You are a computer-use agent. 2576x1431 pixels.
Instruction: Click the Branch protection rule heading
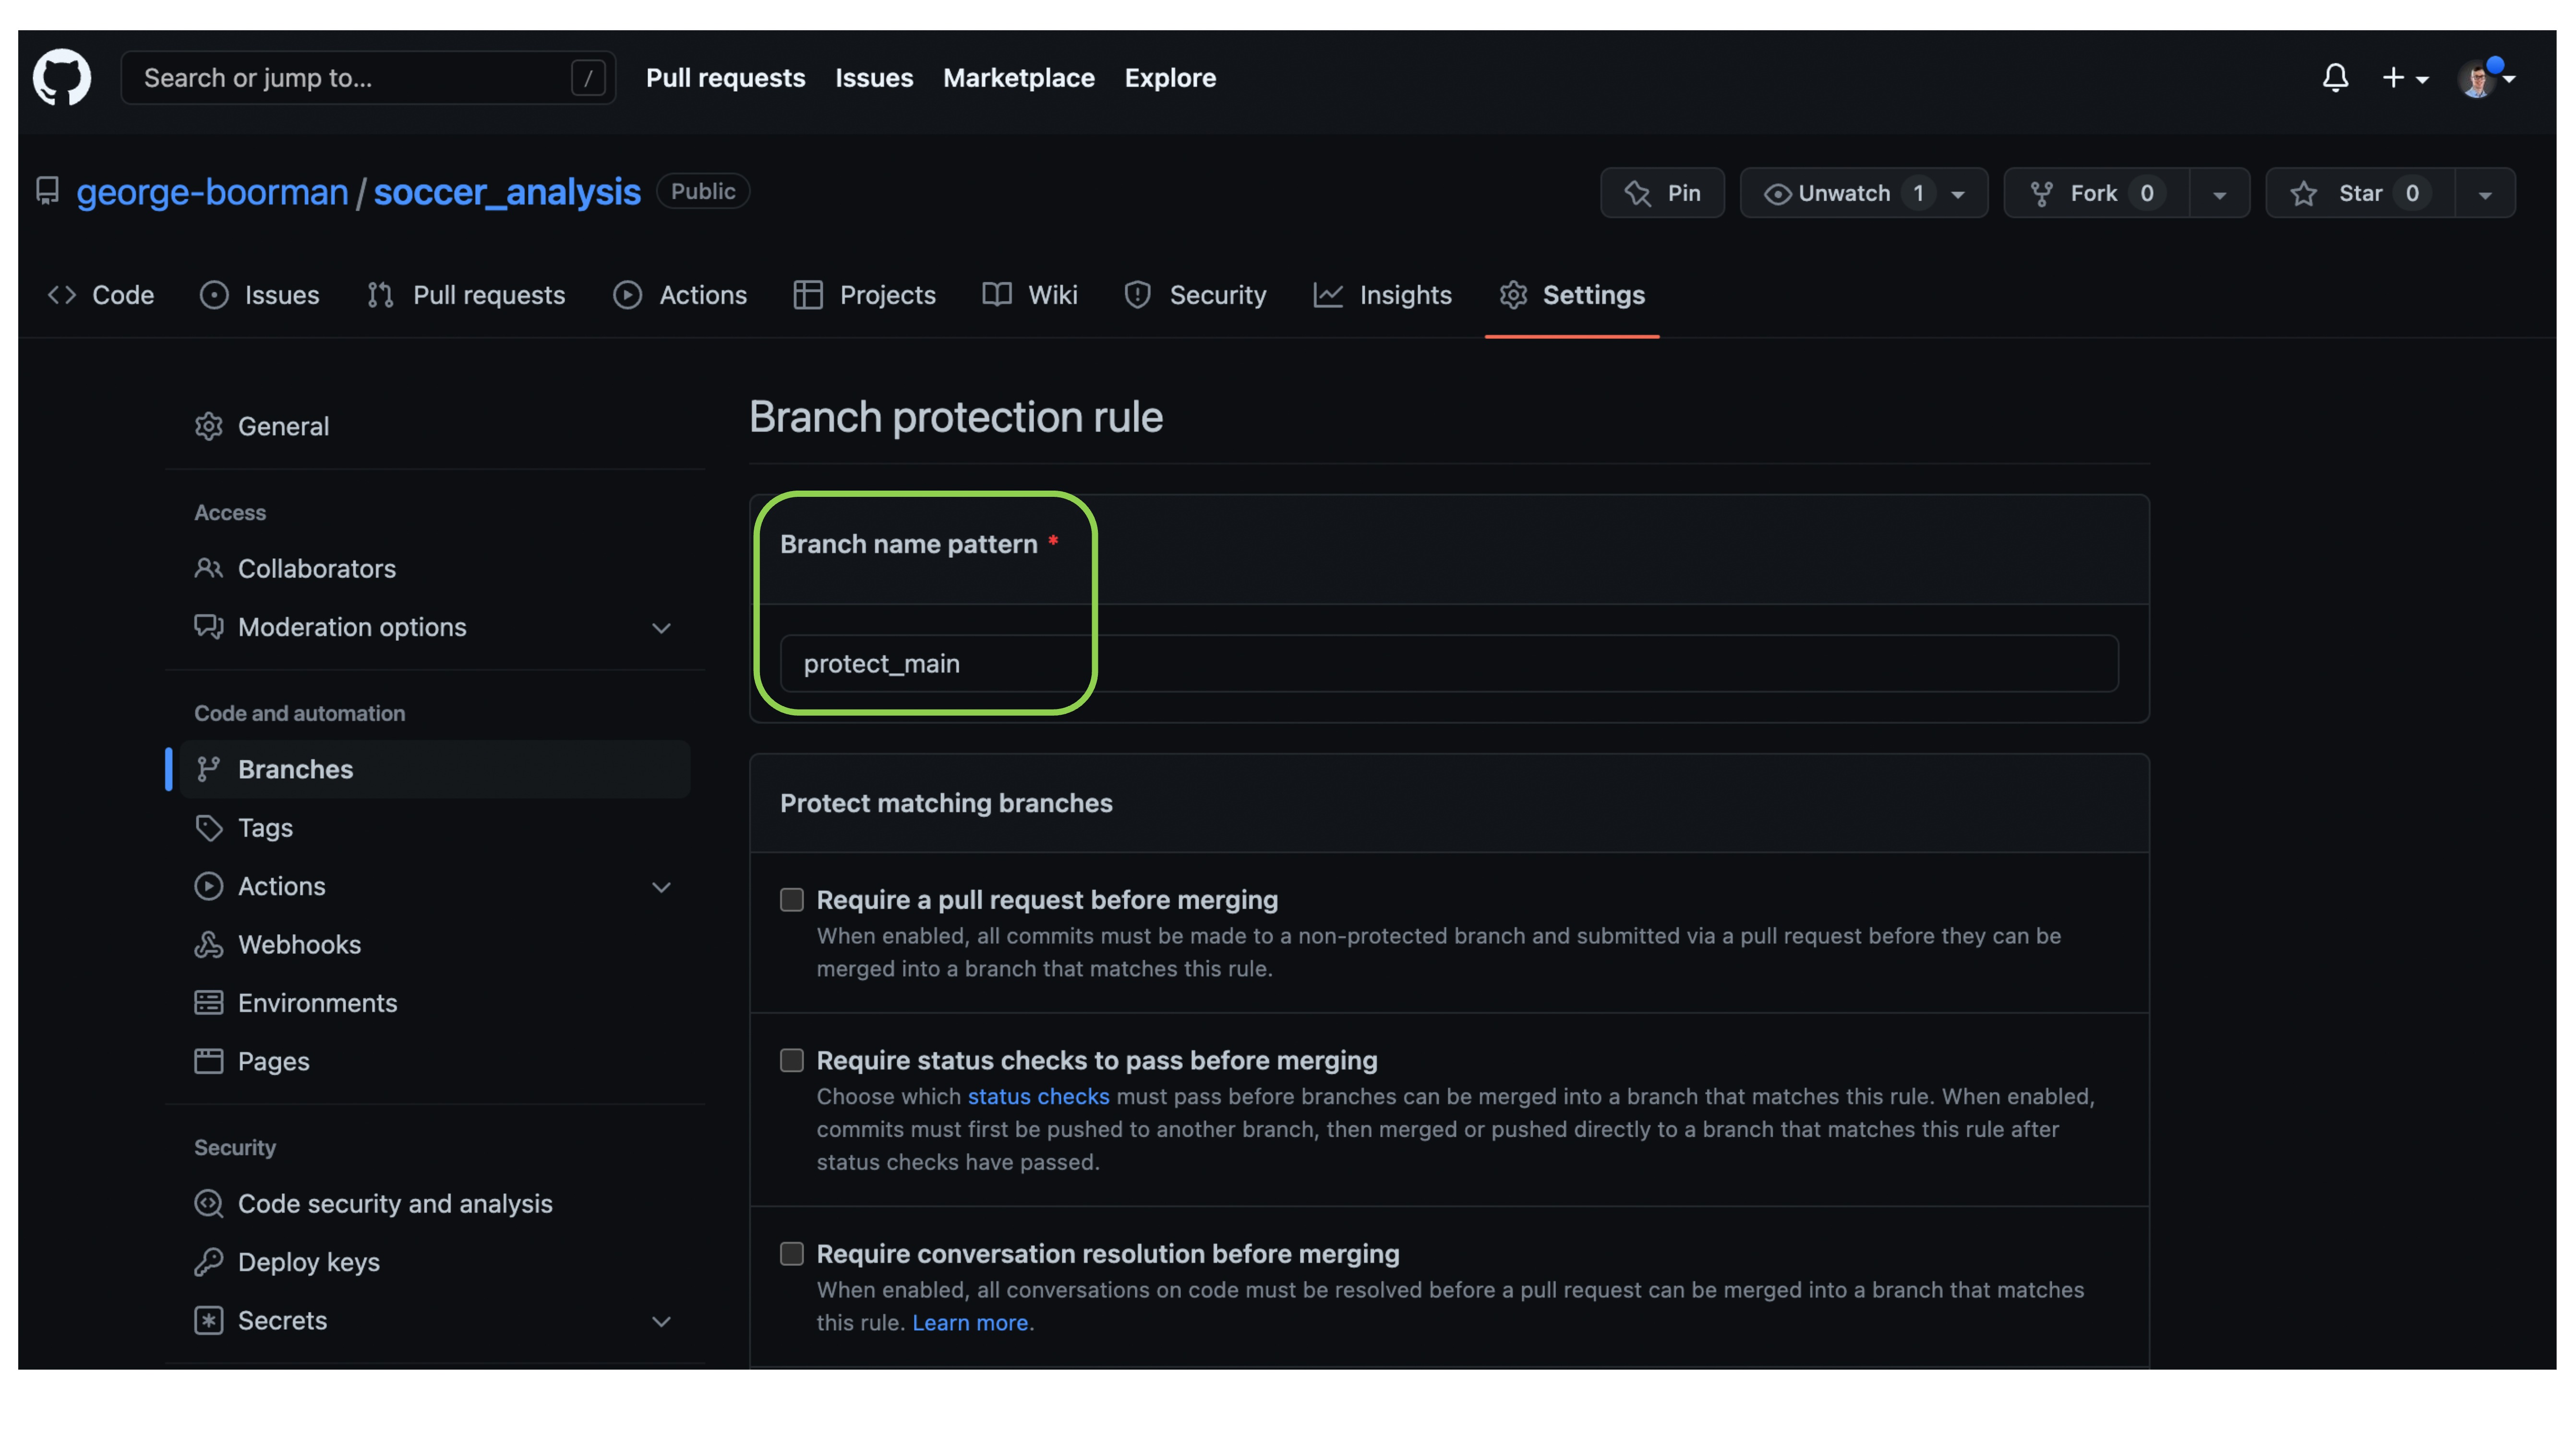pyautogui.click(x=956, y=417)
